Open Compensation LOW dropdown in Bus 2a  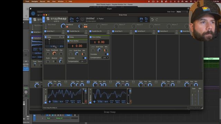(x=83, y=61)
